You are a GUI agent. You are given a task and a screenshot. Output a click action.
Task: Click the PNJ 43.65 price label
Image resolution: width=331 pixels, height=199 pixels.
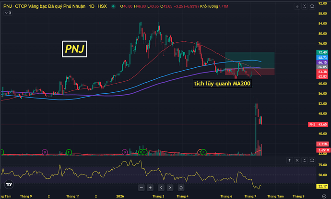(x=318, y=124)
